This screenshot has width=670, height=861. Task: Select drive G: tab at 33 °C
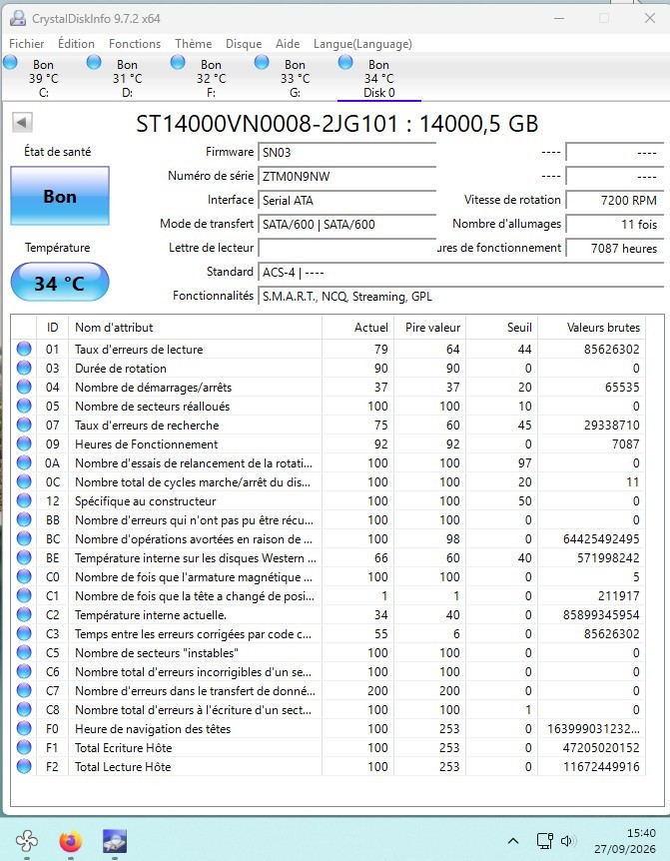click(296, 78)
